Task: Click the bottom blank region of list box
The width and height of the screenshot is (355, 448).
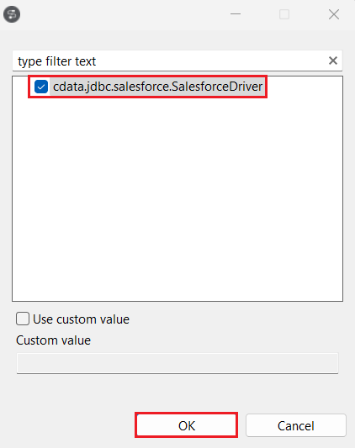Action: (x=177, y=274)
